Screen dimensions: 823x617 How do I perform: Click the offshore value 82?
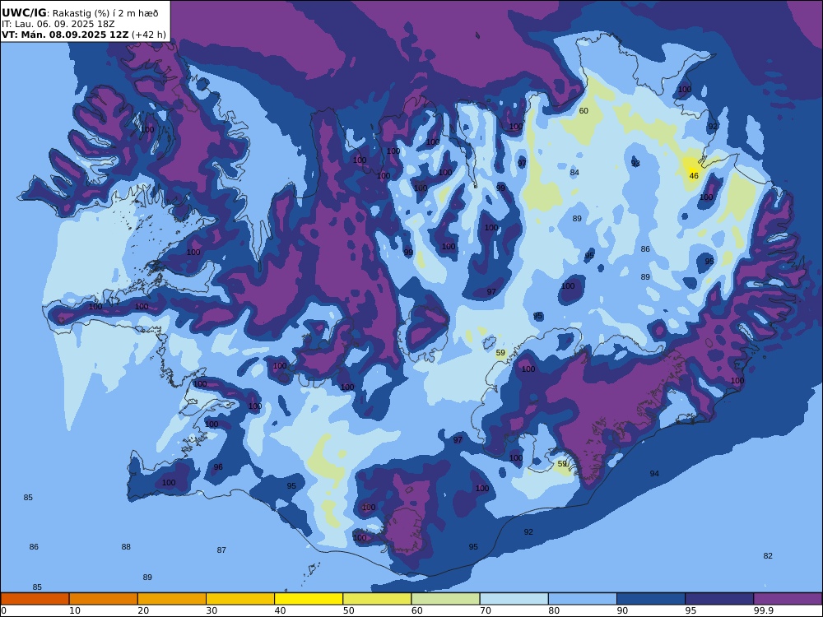point(768,556)
